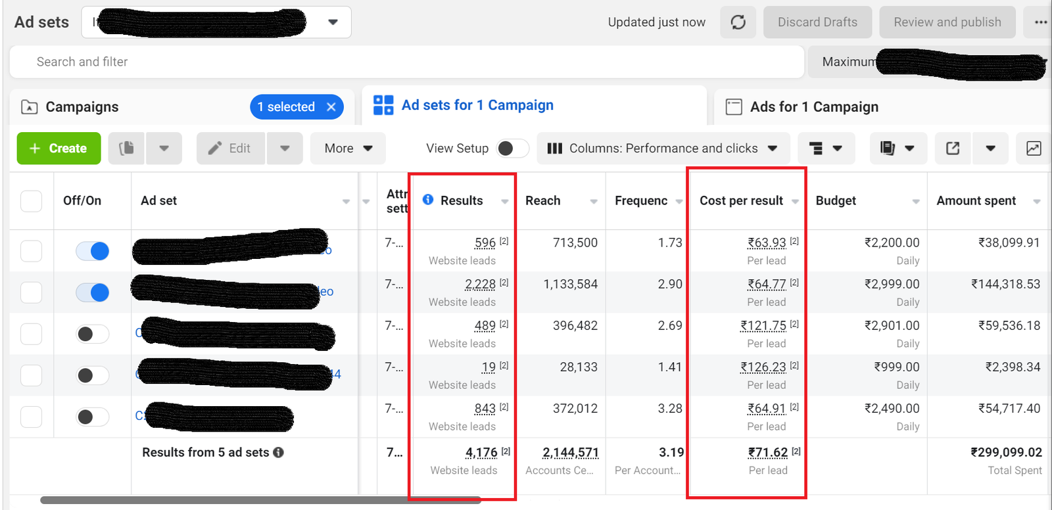Open the Ad set column sort arrow

(x=346, y=202)
